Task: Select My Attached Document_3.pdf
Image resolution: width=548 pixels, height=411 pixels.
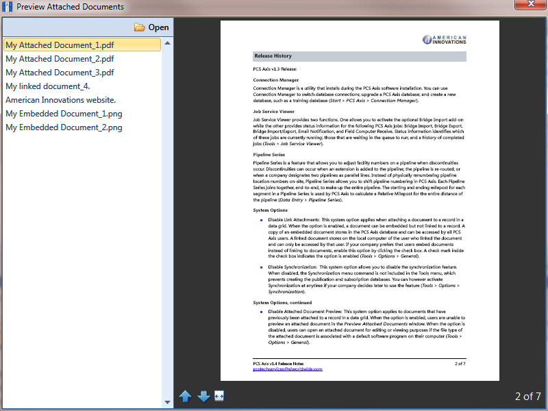Action: [60, 73]
